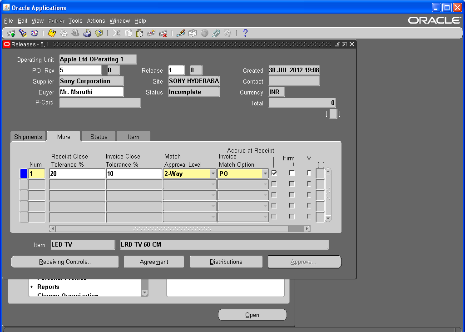Click the Switch Responsibilities icon
The height and width of the screenshot is (332, 465).
75,33
